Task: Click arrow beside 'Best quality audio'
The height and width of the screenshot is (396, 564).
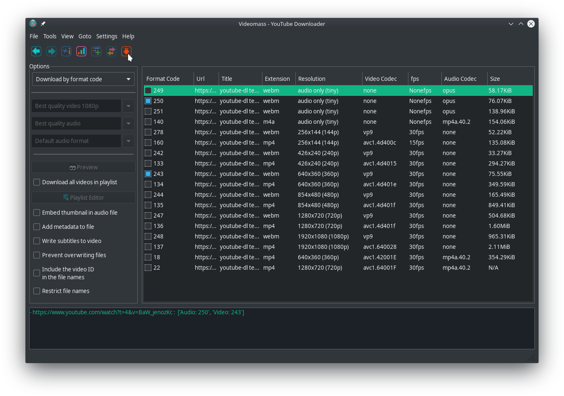Action: pos(128,123)
